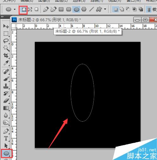Image resolution: width=157 pixels, height=160 pixels.
Task: Open the 图像(I) menu
Action: click(x=44, y=1)
